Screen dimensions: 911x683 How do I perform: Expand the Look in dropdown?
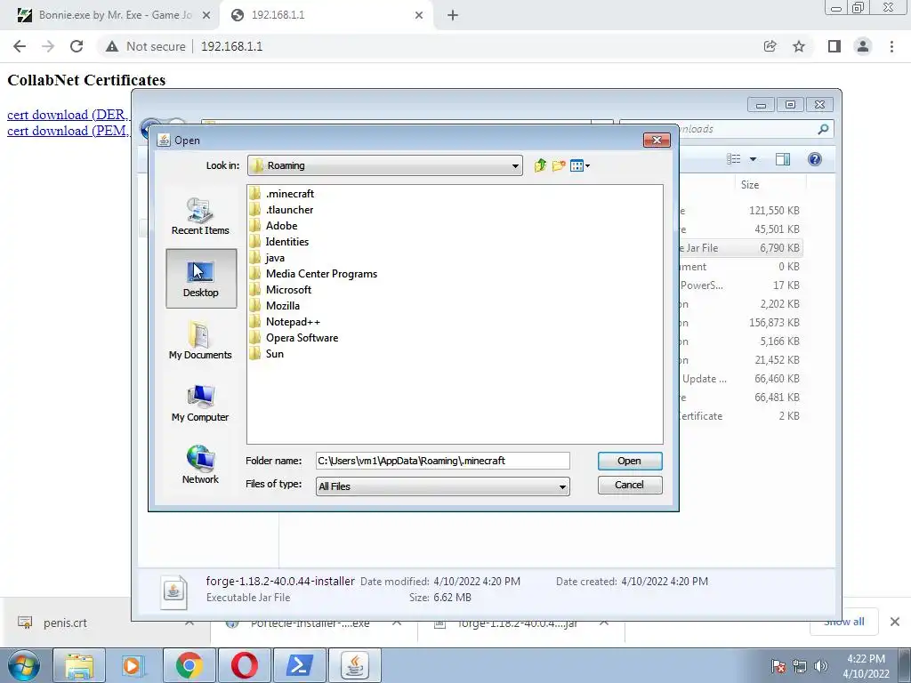point(515,166)
